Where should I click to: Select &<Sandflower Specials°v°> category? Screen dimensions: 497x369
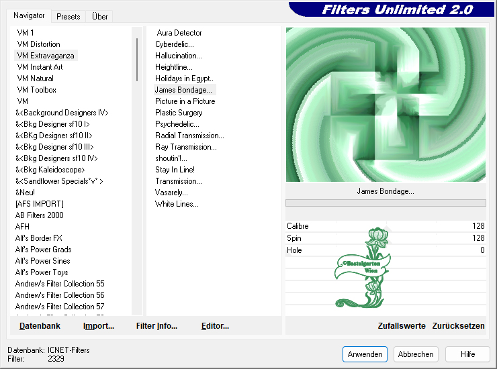tap(59, 181)
